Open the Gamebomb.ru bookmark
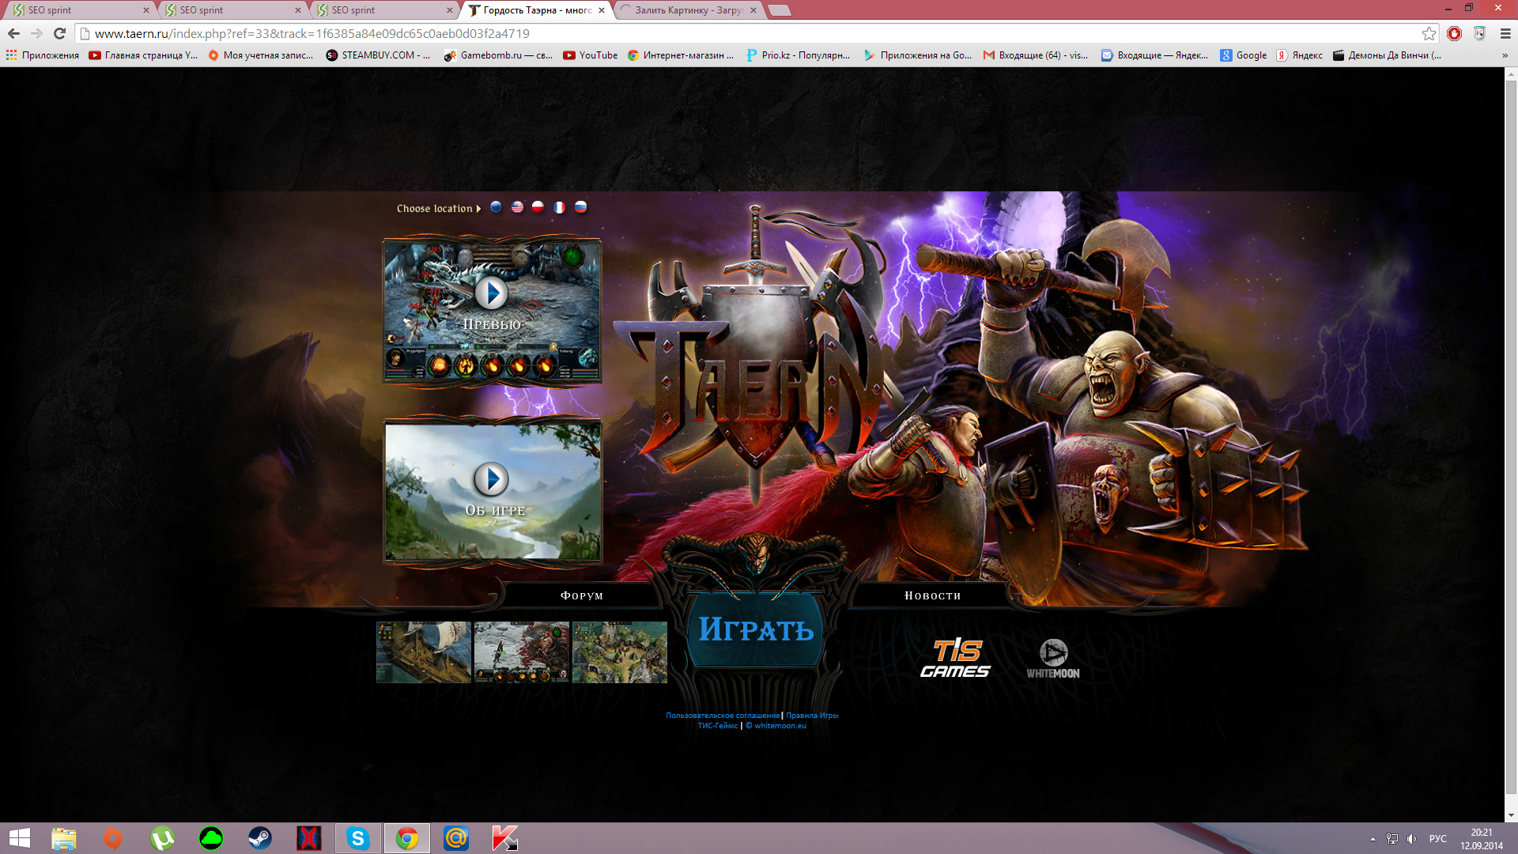The height and width of the screenshot is (854, 1518). pos(498,55)
